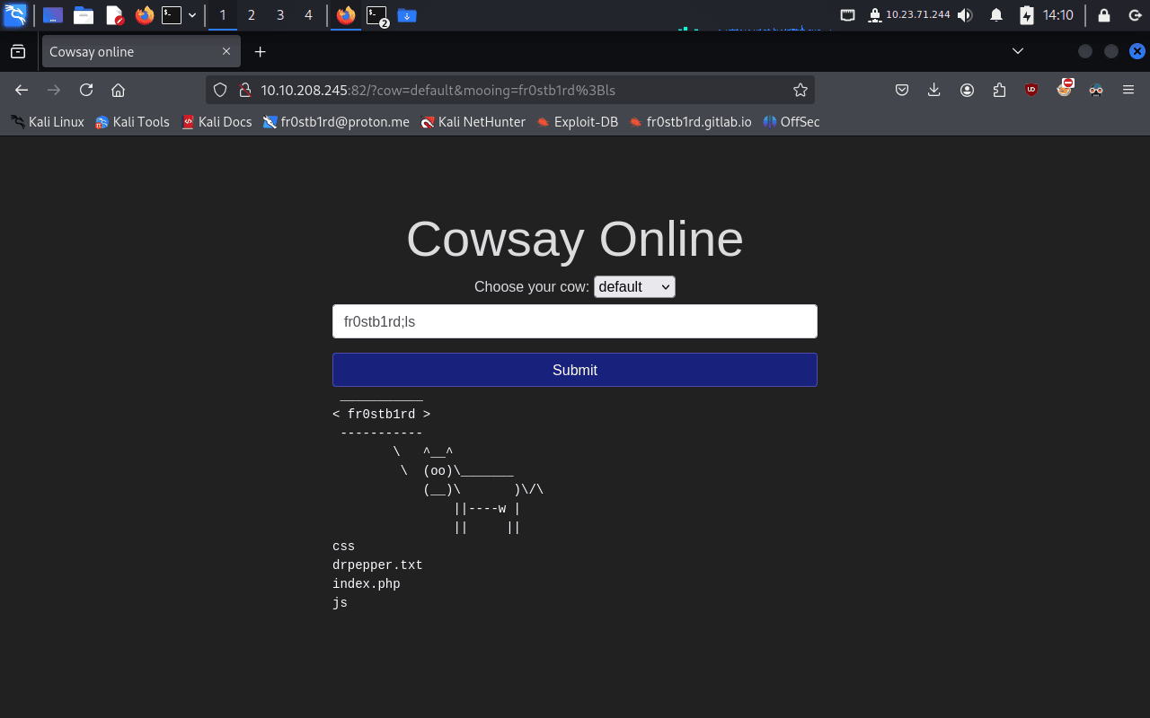Open the Firefox downloads panel
1150x718 pixels.
pyautogui.click(x=934, y=90)
